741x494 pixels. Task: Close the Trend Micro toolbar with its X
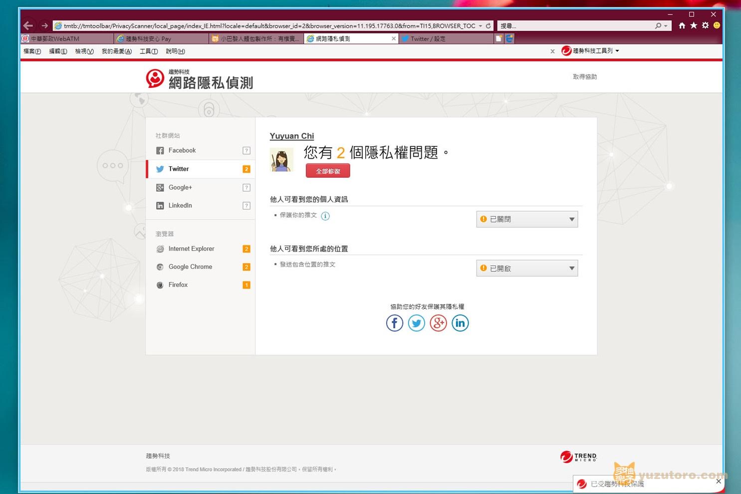point(552,51)
